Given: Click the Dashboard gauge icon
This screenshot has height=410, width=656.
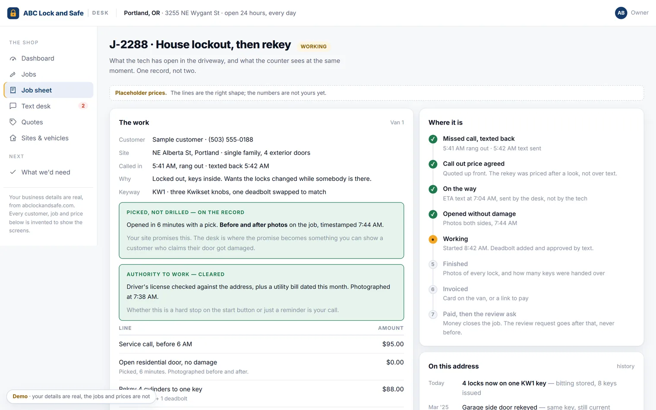Looking at the screenshot, I should click(13, 59).
